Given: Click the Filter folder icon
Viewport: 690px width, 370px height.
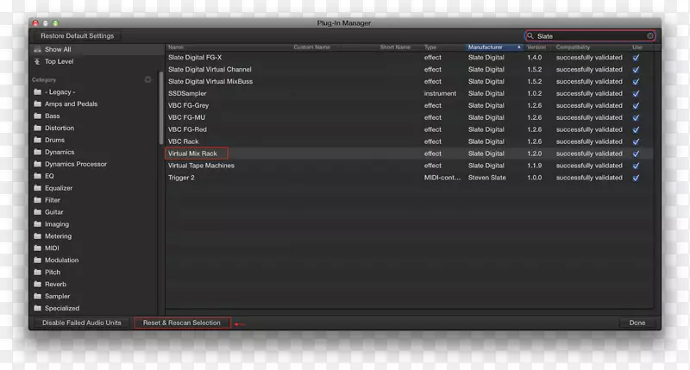Looking at the screenshot, I should [x=38, y=200].
